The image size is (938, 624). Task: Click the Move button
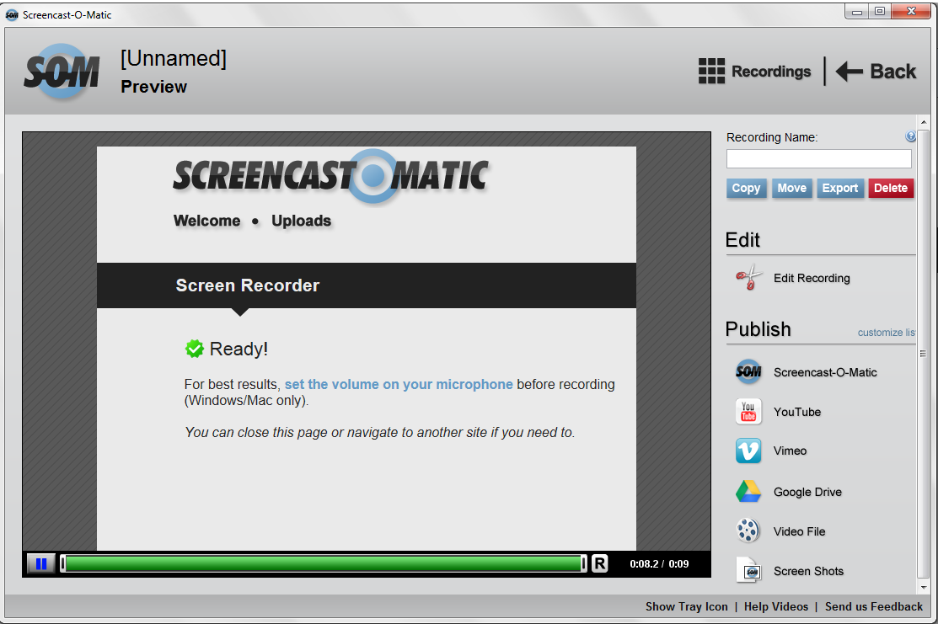[x=791, y=189]
